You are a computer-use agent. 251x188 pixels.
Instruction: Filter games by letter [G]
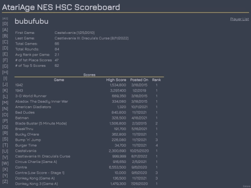tap(5, 66)
